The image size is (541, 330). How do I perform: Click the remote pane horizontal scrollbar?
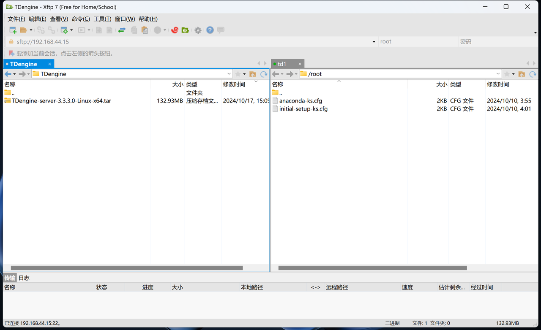coord(372,268)
